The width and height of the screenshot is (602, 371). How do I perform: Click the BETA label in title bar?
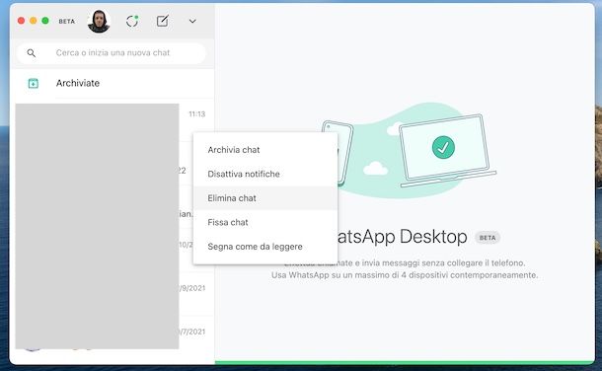[66, 22]
